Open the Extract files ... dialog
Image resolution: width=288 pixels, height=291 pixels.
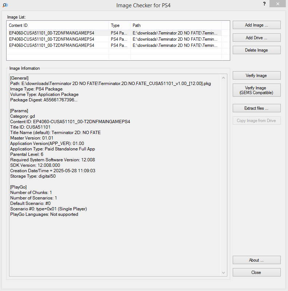(x=257, y=108)
